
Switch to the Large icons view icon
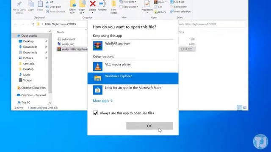point(245,108)
